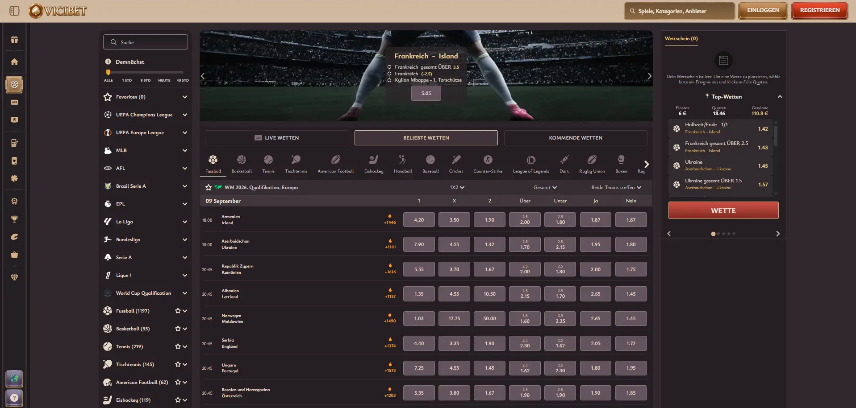Click the Suche search field
This screenshot has width=856, height=408.
(146, 42)
